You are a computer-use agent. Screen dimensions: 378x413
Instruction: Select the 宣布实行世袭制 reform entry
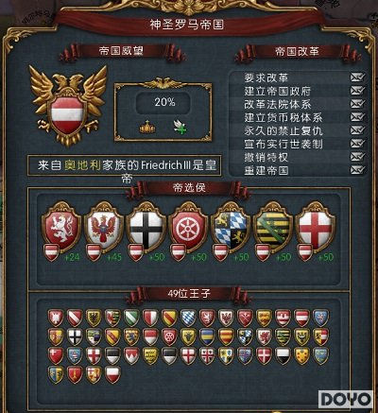click(x=298, y=144)
